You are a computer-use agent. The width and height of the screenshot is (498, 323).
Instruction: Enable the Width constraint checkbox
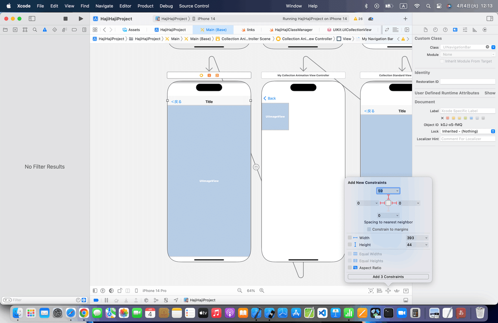[x=350, y=238]
